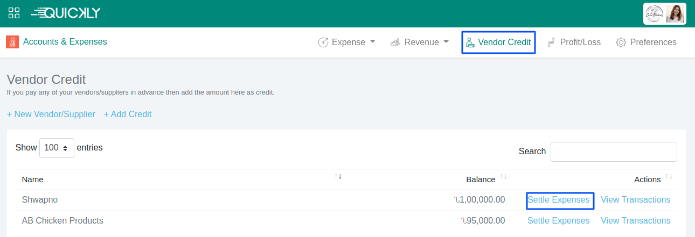Open the Show entries count dropdown
This screenshot has height=237, width=695.
[x=57, y=148]
